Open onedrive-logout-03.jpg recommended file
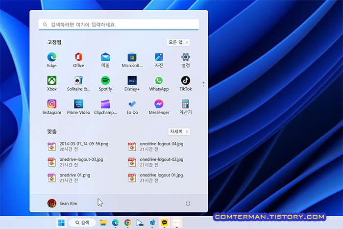The height and width of the screenshot is (229, 343). [75, 162]
